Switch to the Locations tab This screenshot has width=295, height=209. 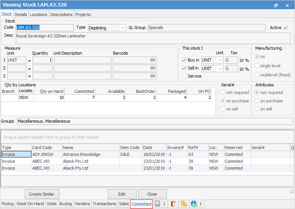(39, 15)
